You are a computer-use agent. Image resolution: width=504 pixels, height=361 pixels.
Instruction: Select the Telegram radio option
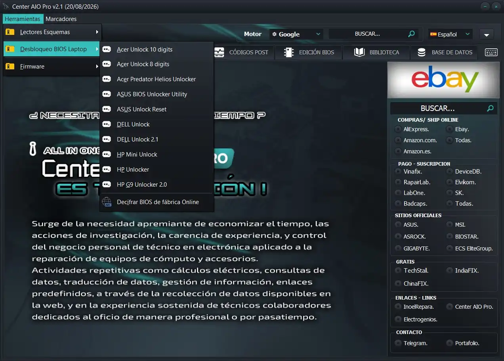click(398, 343)
